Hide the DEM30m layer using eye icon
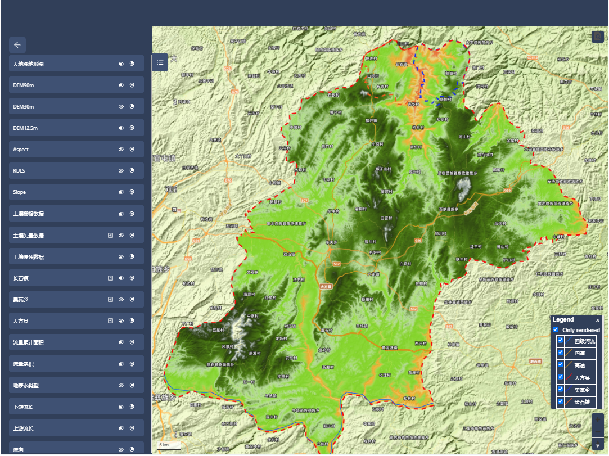The width and height of the screenshot is (609, 456). (x=121, y=107)
